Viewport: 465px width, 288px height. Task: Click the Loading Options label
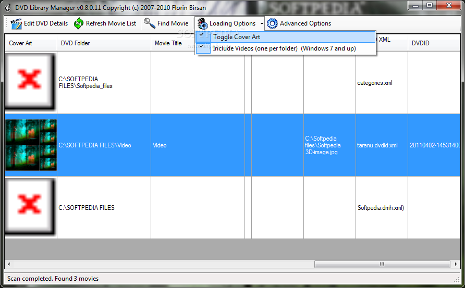(x=232, y=23)
